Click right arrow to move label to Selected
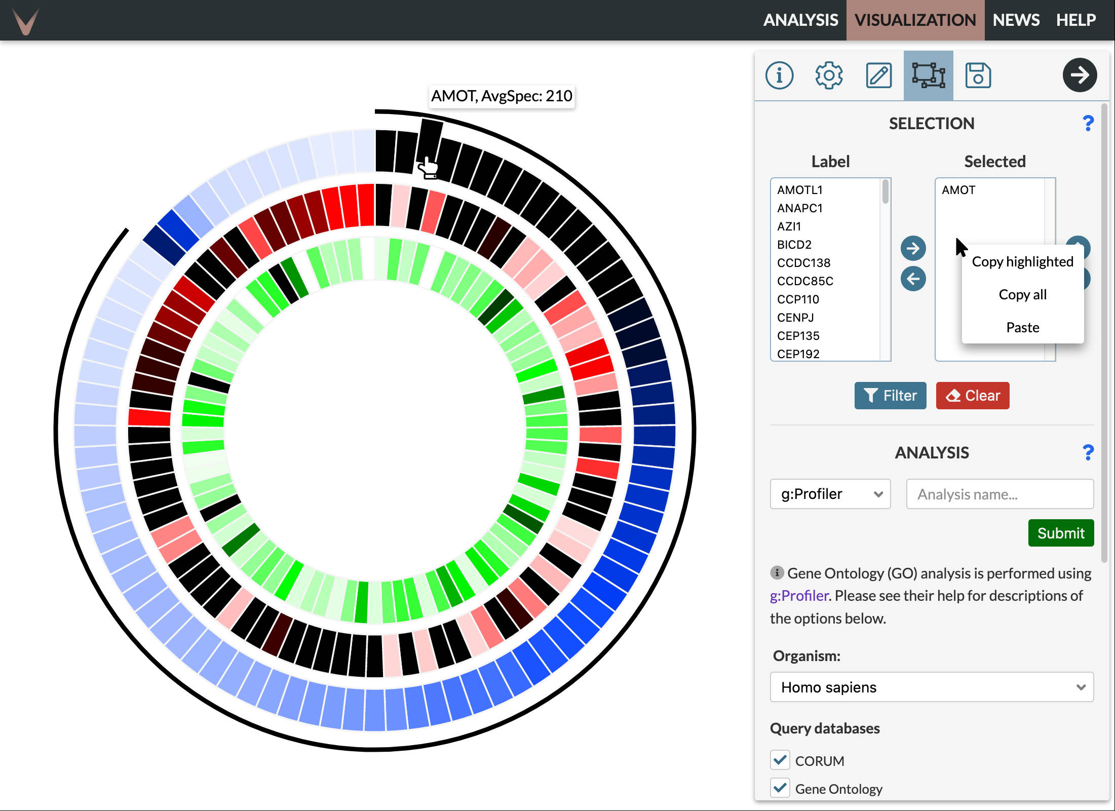The width and height of the screenshot is (1115, 811). pyautogui.click(x=913, y=248)
